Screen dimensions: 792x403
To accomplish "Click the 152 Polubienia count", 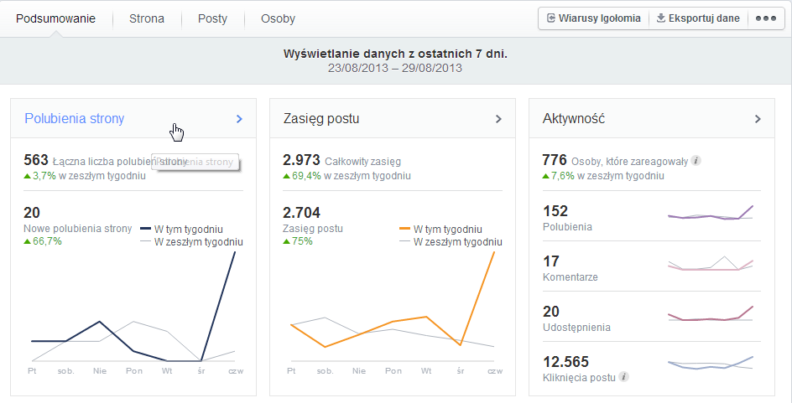I will [x=555, y=211].
